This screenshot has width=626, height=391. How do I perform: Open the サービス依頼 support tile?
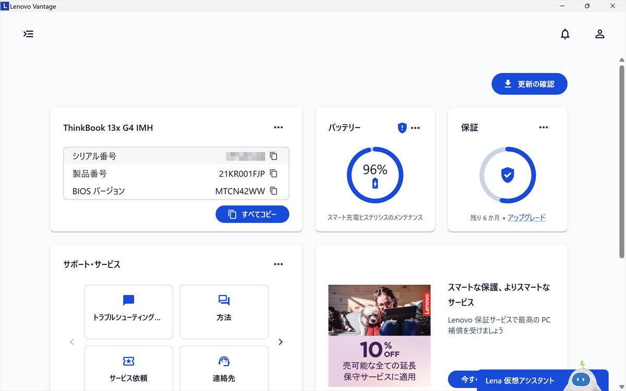pyautogui.click(x=128, y=368)
